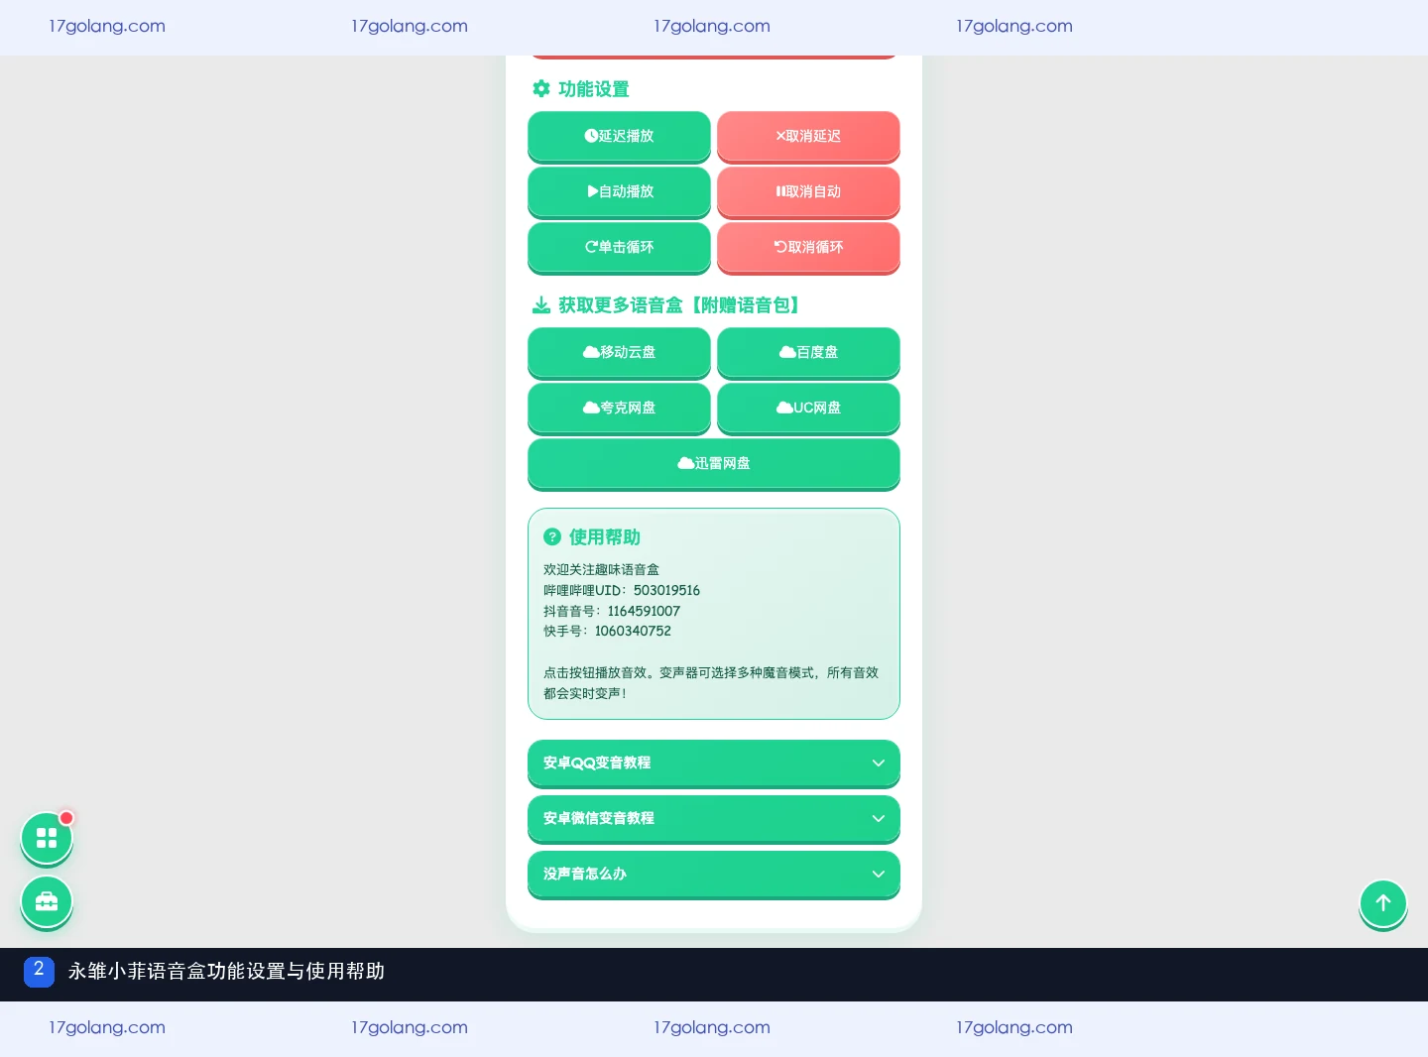Screen dimensions: 1428x1057
Task: Click the 使用帮助 heading text
Action: (605, 536)
